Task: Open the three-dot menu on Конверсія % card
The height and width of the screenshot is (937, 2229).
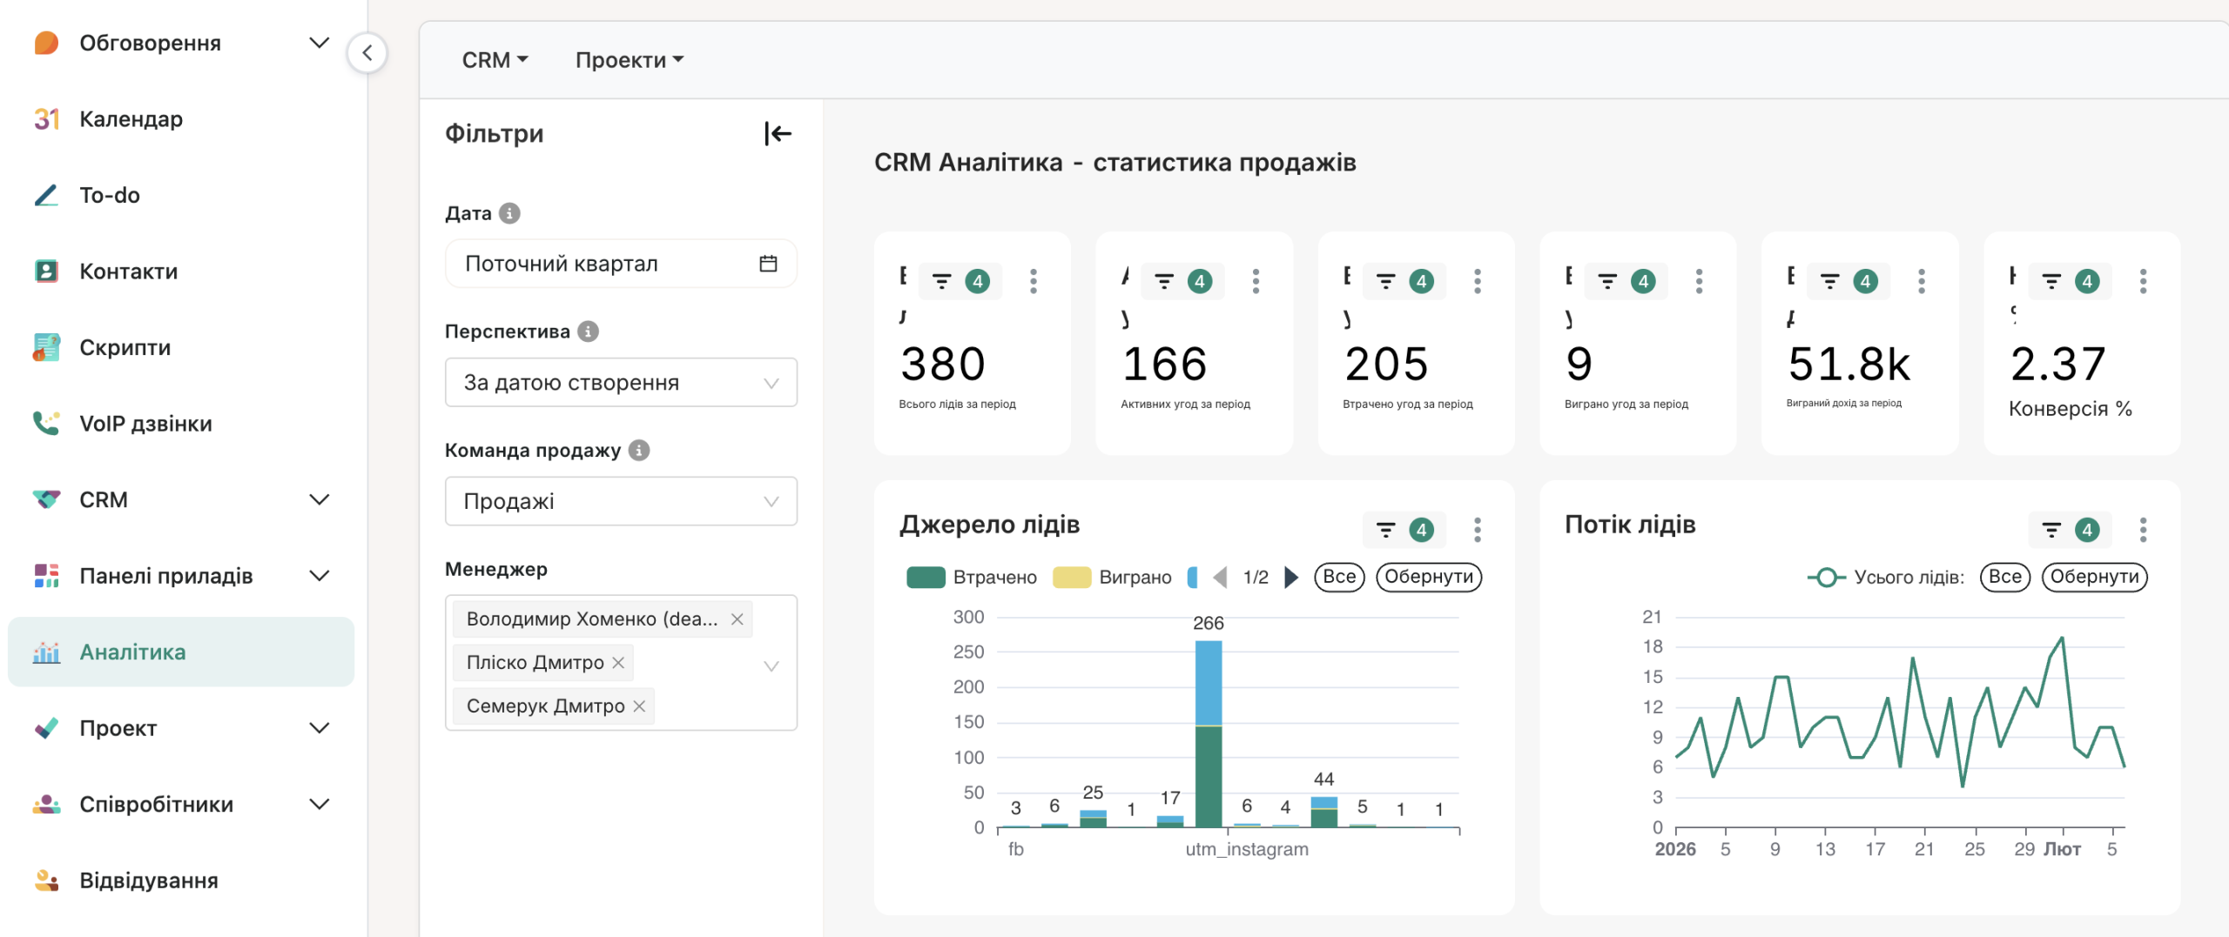Action: [x=2144, y=281]
